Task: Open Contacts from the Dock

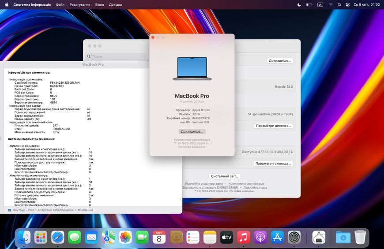Action: pyautogui.click(x=176, y=237)
